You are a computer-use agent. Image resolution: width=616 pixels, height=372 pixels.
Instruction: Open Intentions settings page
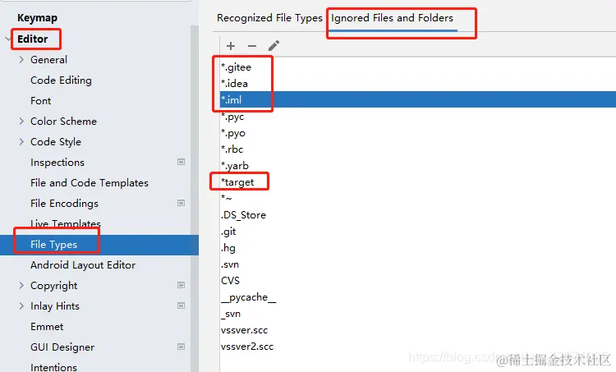tap(54, 367)
